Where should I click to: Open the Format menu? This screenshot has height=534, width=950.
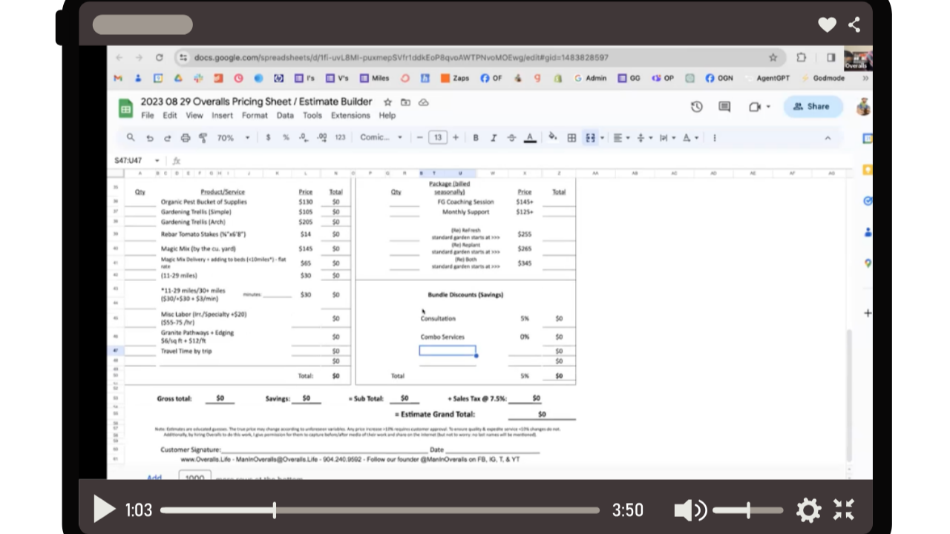pyautogui.click(x=255, y=116)
